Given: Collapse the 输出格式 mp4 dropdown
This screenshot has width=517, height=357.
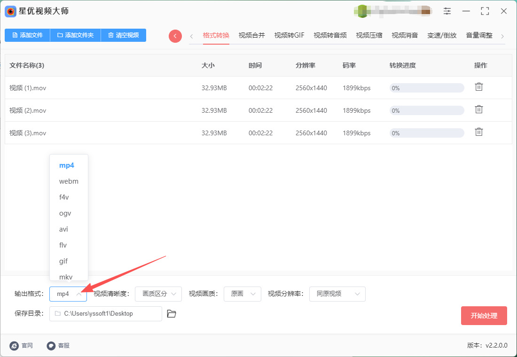Looking at the screenshot, I should coord(68,294).
